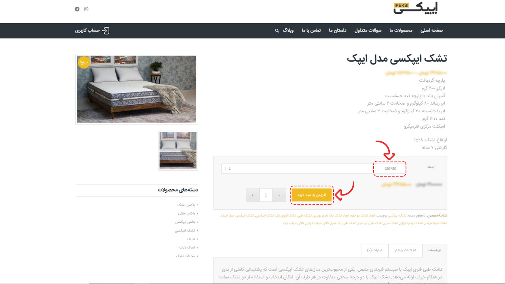
Task: Open تشک ایپکسی category in sidebar
Action: [x=185, y=230]
